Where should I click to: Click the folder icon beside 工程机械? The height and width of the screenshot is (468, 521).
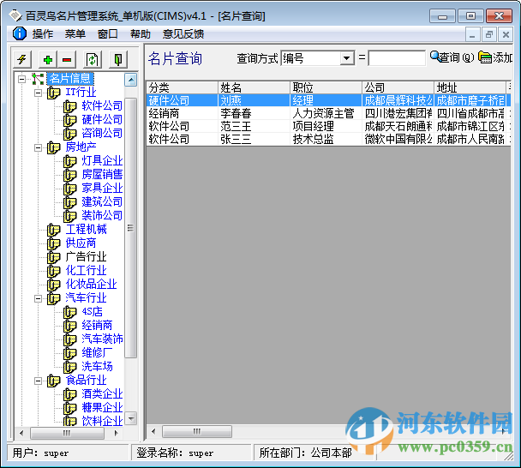(x=53, y=230)
